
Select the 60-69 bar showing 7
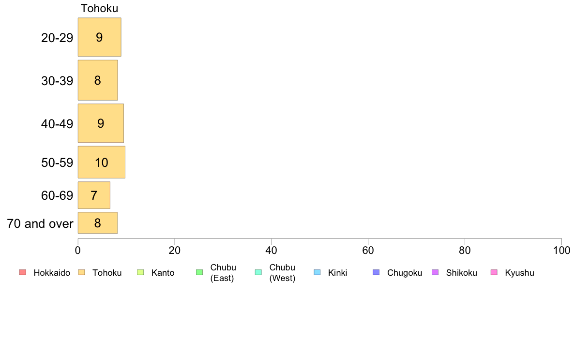point(94,195)
